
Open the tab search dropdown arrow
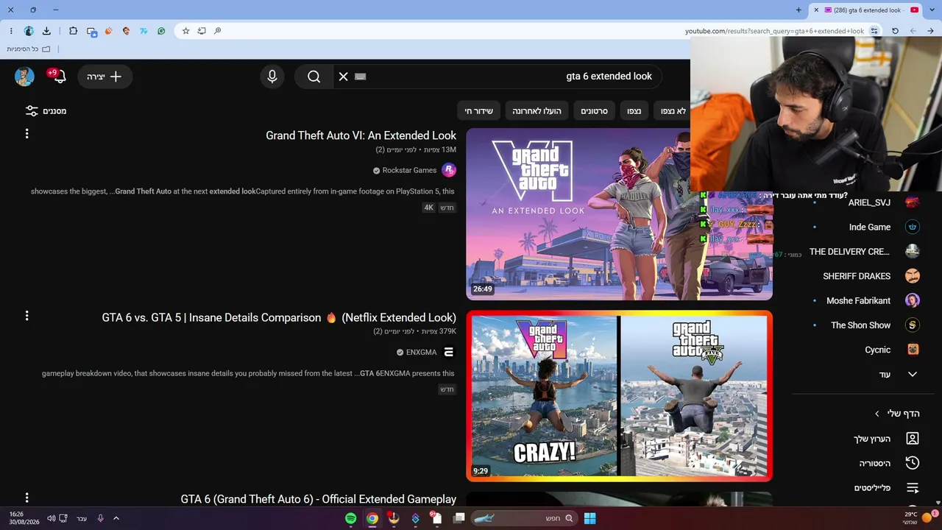(931, 10)
